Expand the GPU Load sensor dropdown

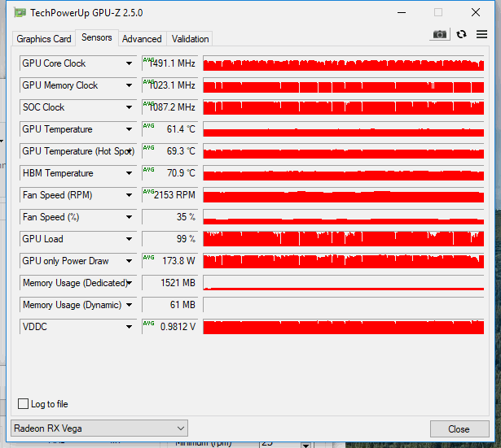pos(129,239)
